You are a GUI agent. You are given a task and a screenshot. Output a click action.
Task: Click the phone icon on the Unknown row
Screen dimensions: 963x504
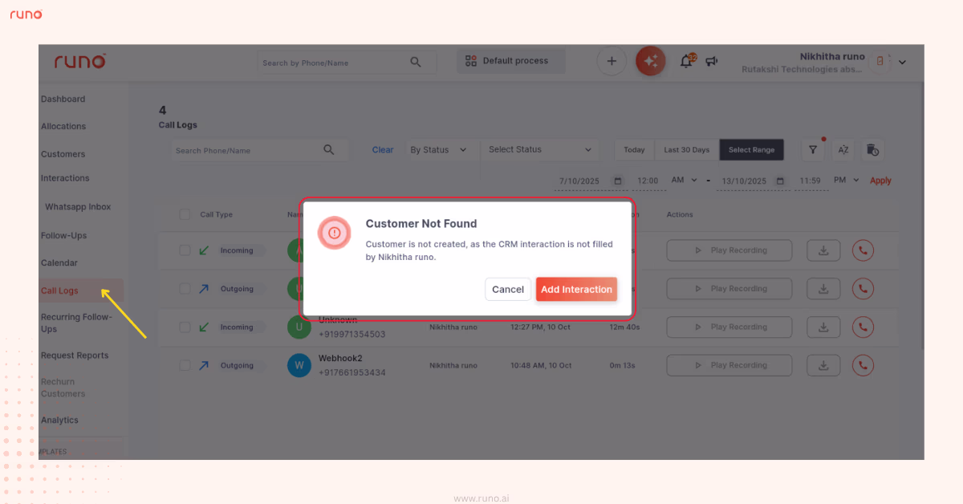click(863, 327)
